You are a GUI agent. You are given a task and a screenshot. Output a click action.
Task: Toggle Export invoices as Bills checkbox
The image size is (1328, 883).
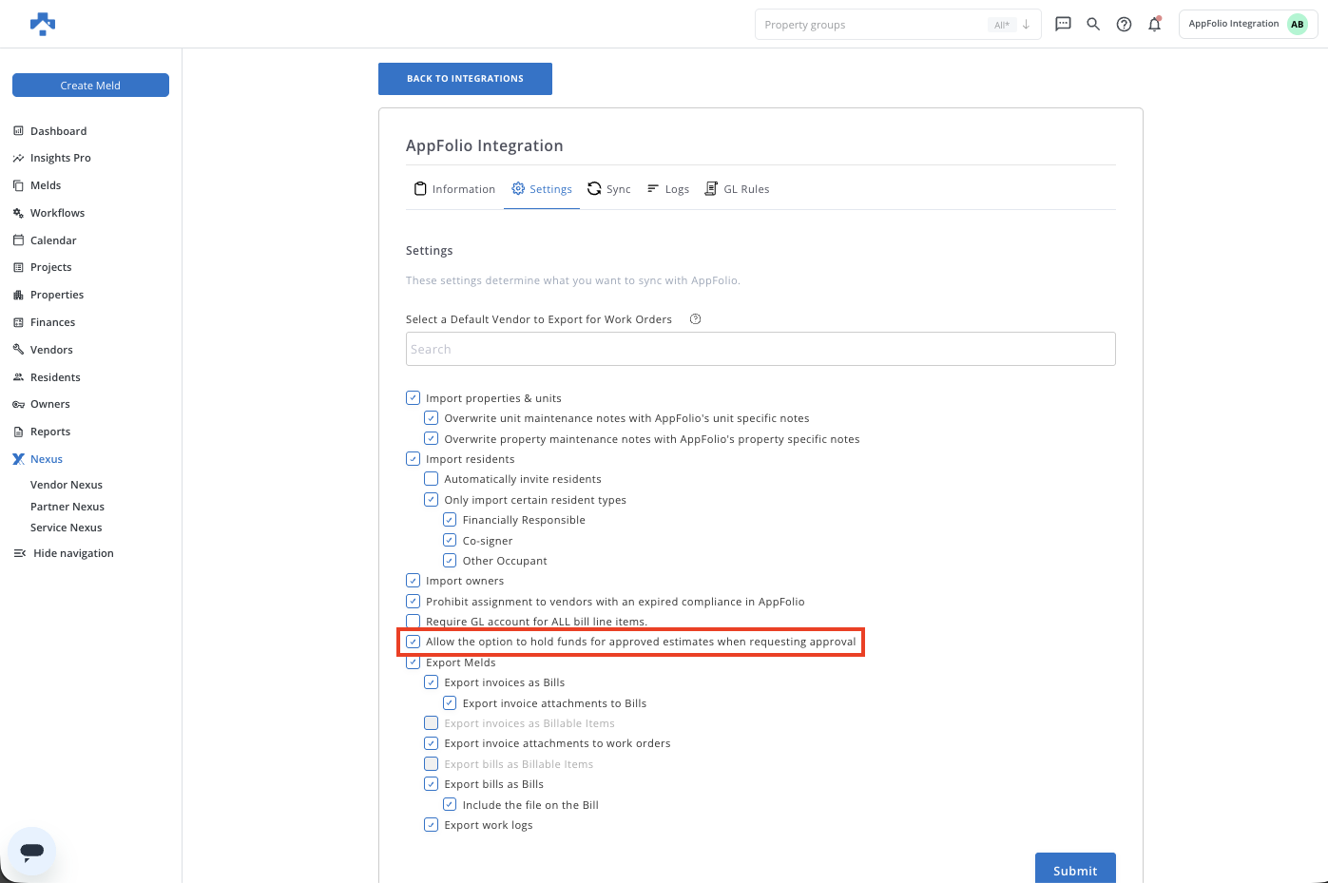431,682
